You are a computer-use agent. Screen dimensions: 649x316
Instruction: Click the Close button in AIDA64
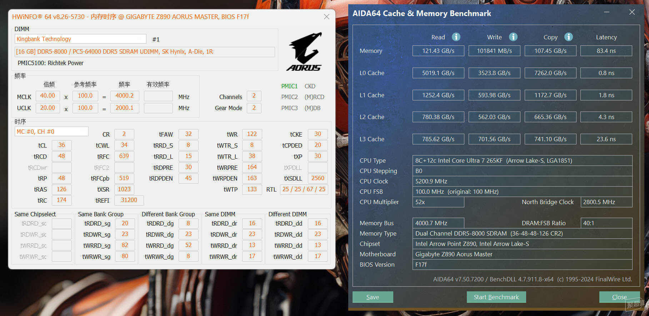(x=619, y=297)
